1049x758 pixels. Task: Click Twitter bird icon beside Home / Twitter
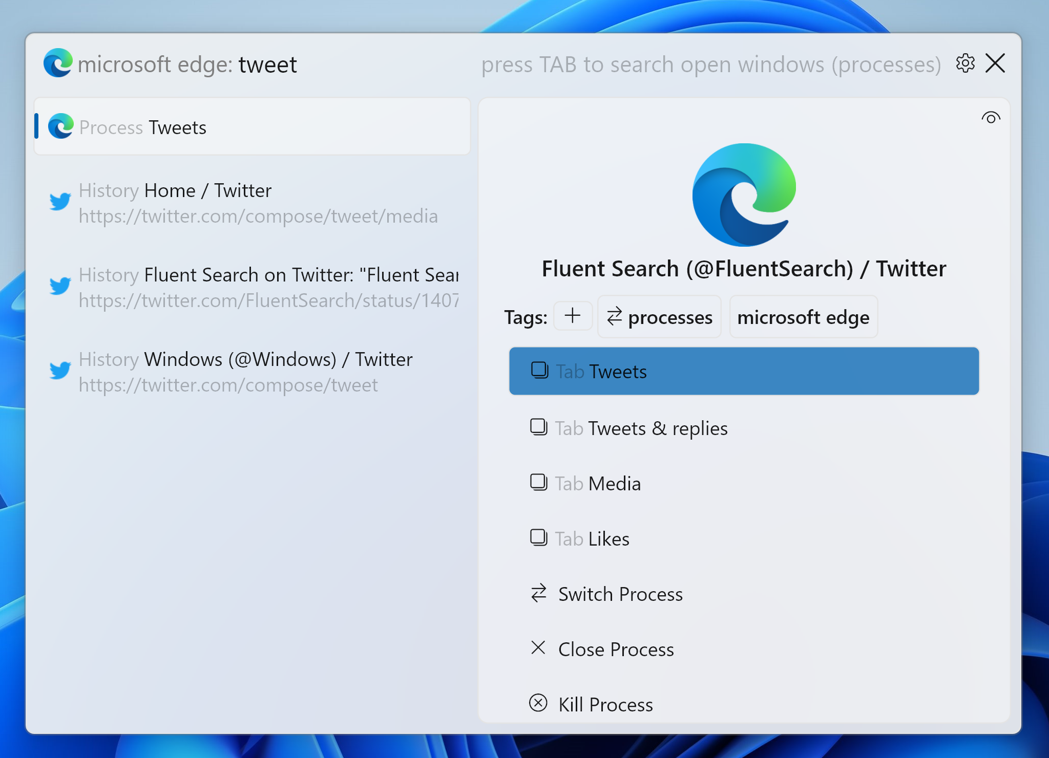pos(60,201)
